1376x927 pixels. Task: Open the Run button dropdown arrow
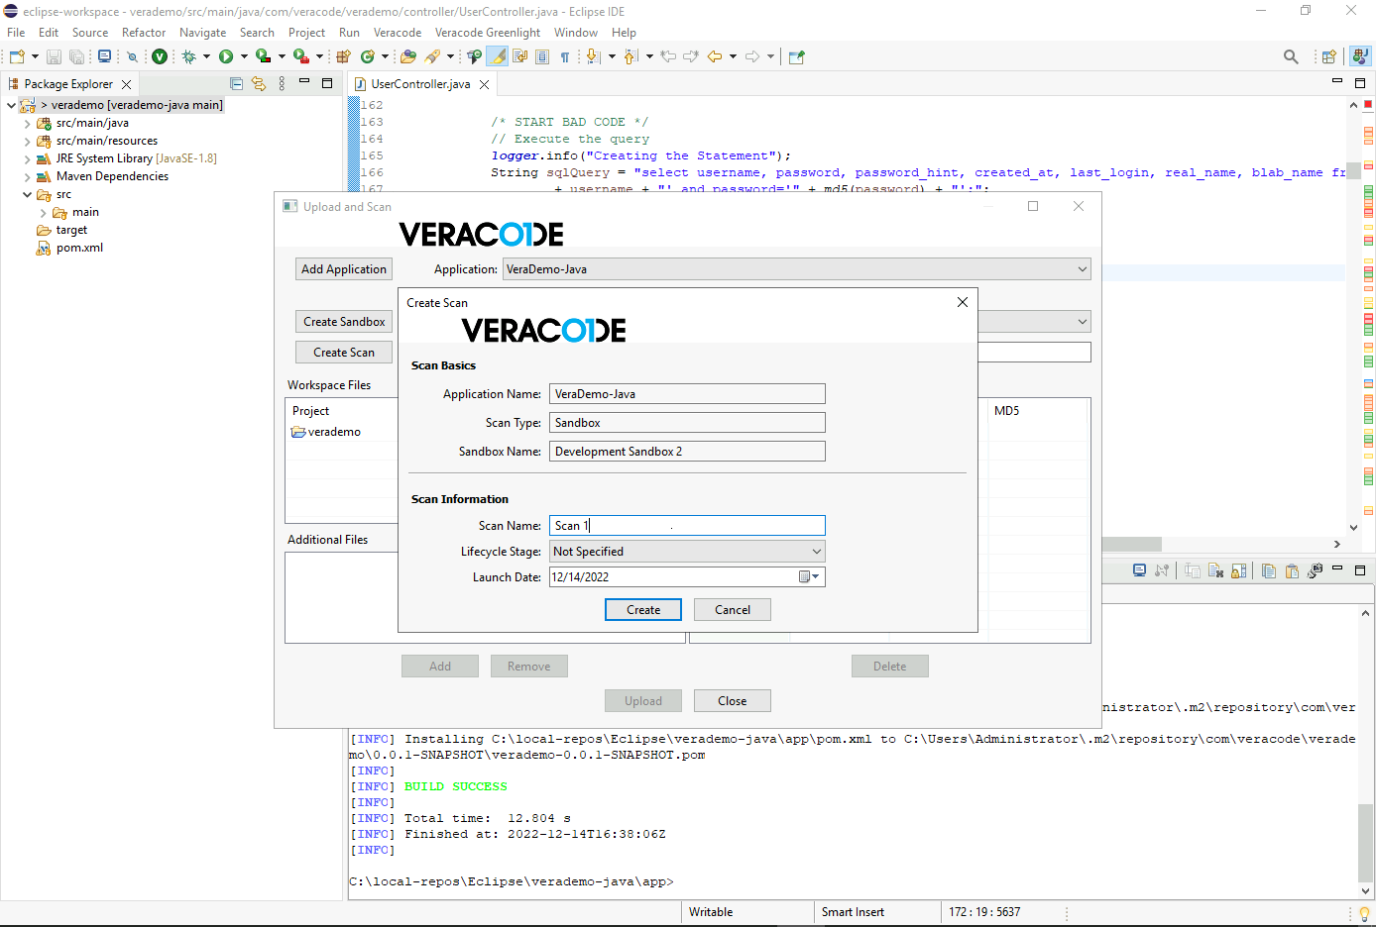tap(243, 56)
